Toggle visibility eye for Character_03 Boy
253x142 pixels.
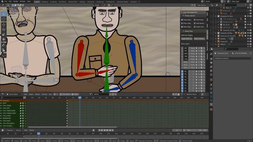point(248,33)
